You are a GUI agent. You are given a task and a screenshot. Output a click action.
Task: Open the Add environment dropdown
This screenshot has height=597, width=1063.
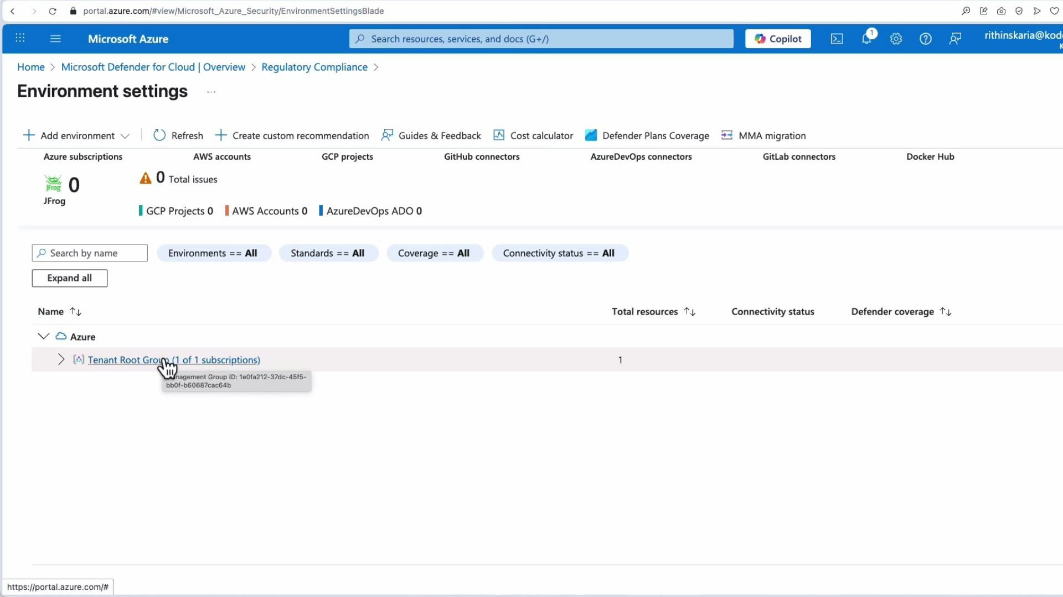click(126, 135)
